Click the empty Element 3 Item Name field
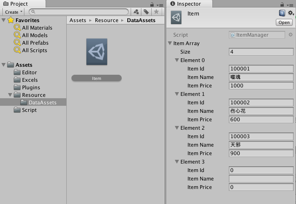The image size is (296, 204). click(x=261, y=179)
